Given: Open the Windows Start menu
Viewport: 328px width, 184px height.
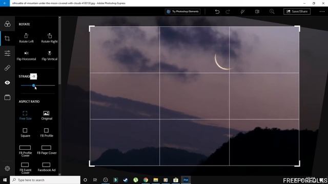Looking at the screenshot, I should click(x=5, y=180).
